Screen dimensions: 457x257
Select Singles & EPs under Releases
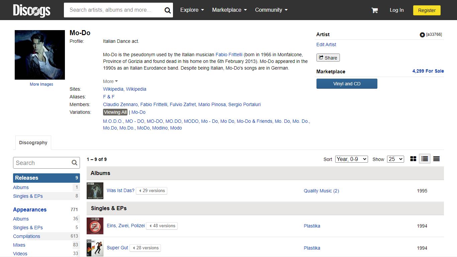click(28, 196)
